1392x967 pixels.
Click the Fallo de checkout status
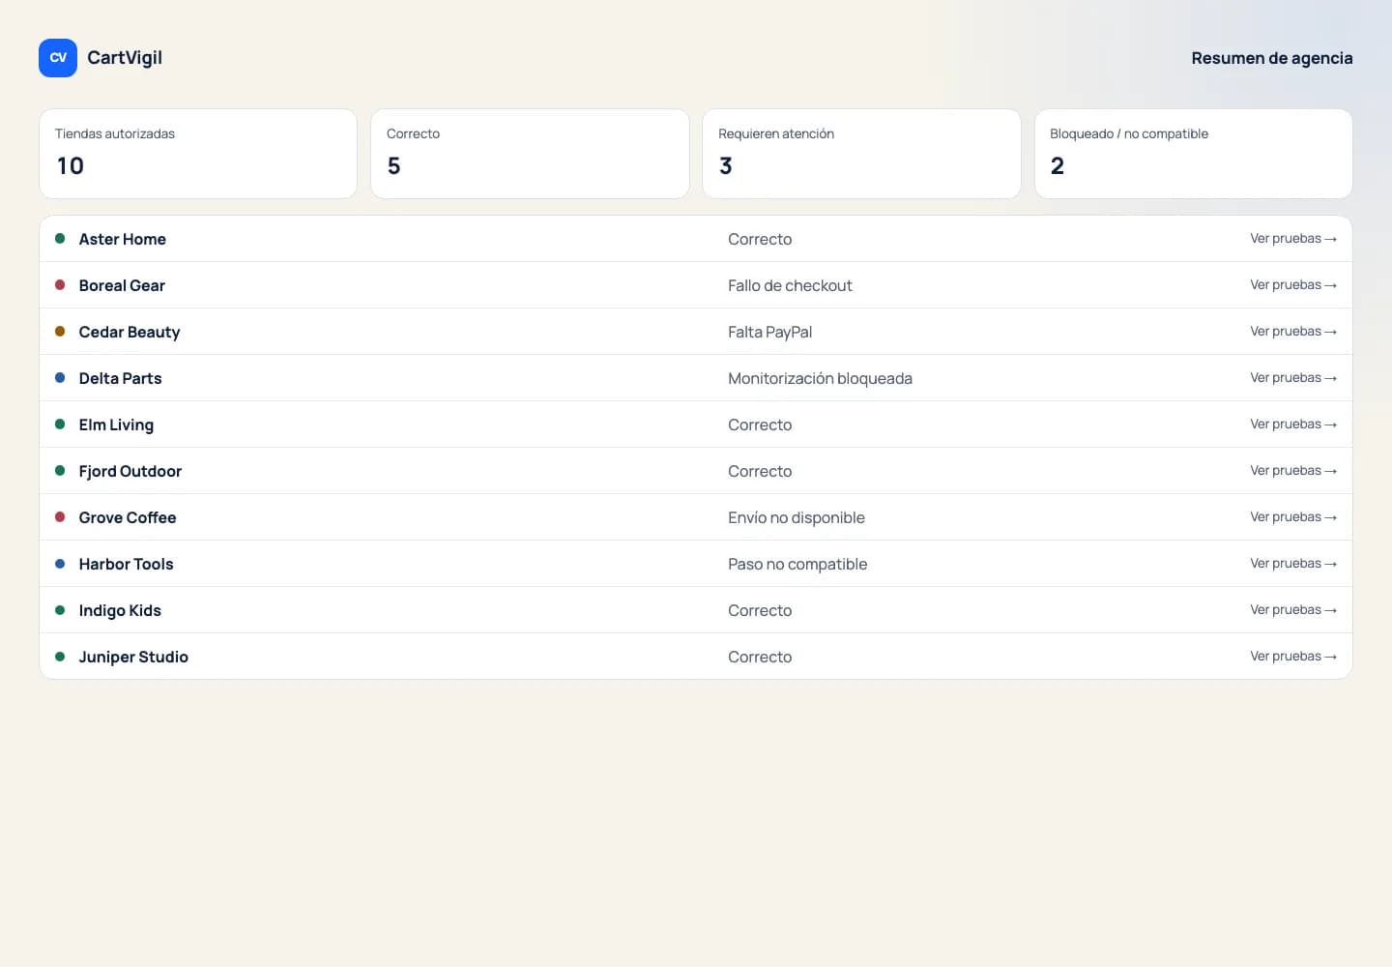tap(790, 285)
